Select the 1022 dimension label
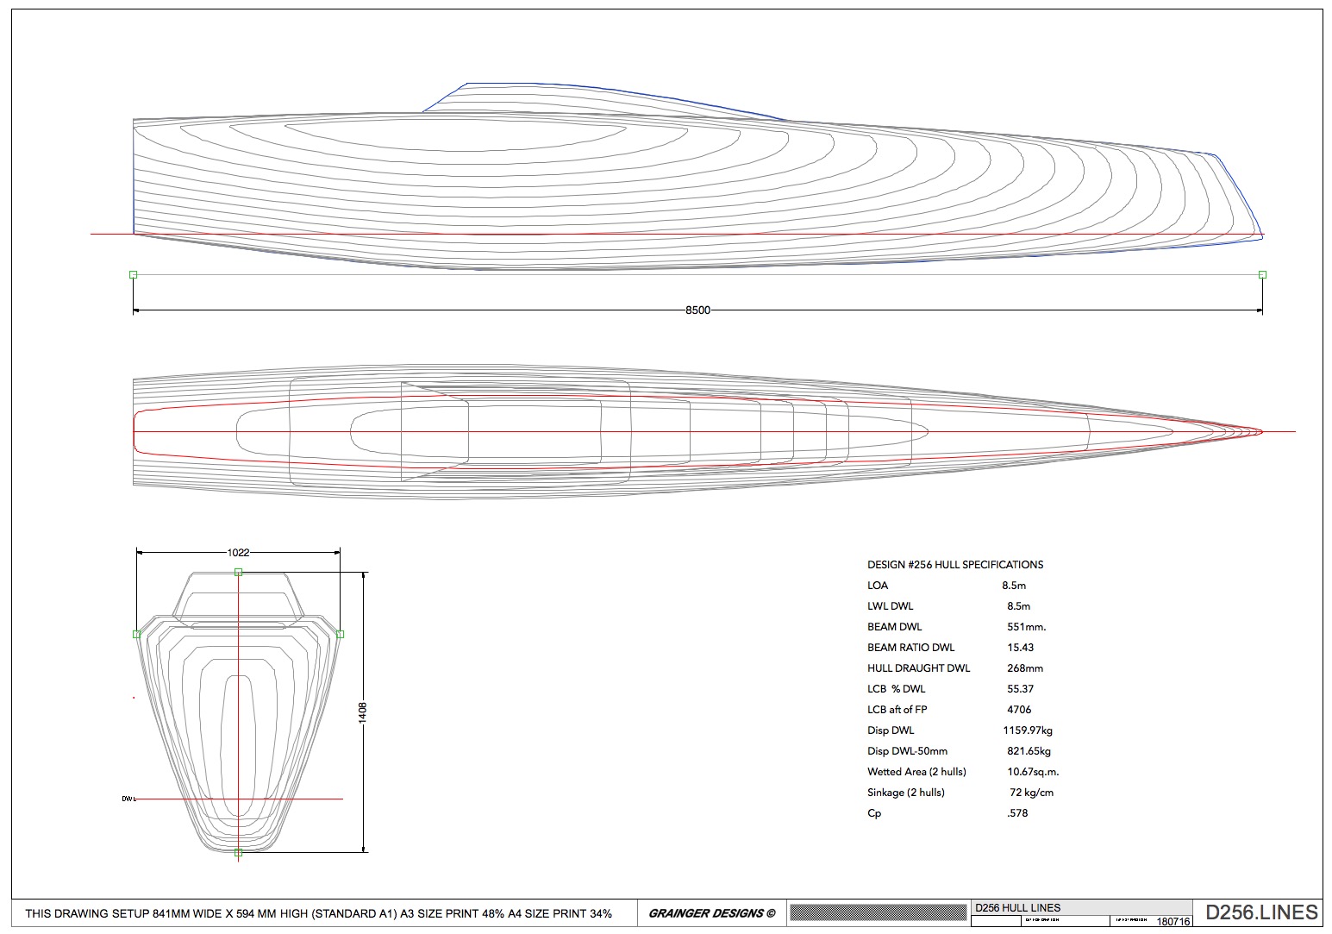 coord(239,553)
